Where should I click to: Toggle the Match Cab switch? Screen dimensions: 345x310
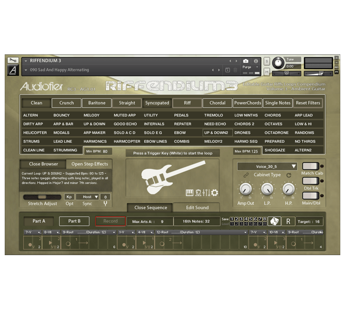[310, 166]
